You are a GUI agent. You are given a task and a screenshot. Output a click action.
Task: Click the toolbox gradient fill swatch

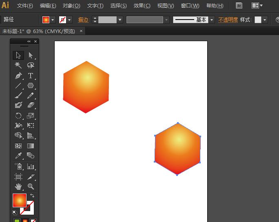click(x=20, y=200)
